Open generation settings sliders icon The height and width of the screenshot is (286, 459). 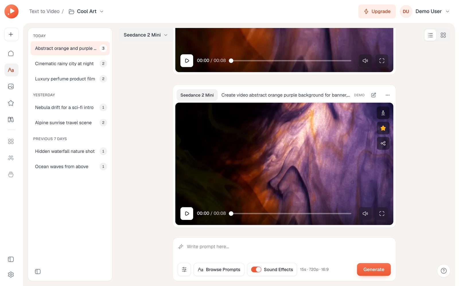pyautogui.click(x=184, y=269)
